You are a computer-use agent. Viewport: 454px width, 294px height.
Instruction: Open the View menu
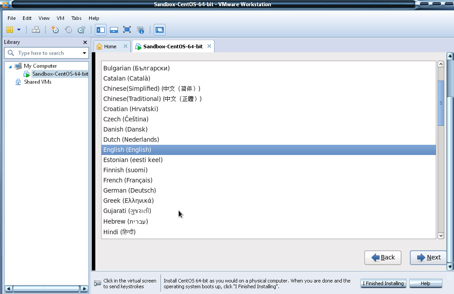tap(44, 18)
